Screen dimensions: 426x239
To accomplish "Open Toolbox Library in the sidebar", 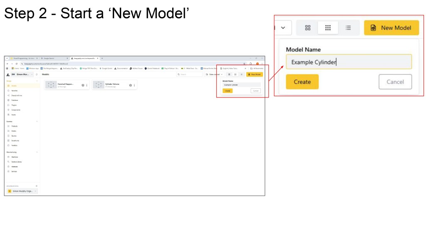I will (x=17, y=162).
